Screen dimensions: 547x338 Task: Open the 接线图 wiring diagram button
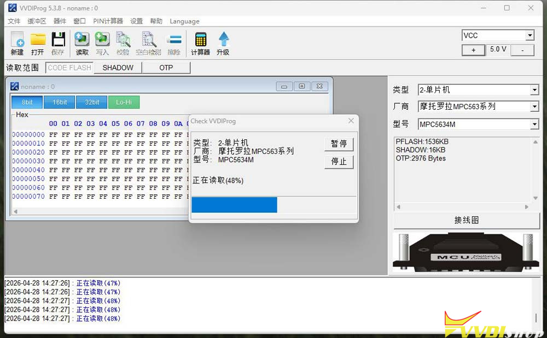point(467,220)
